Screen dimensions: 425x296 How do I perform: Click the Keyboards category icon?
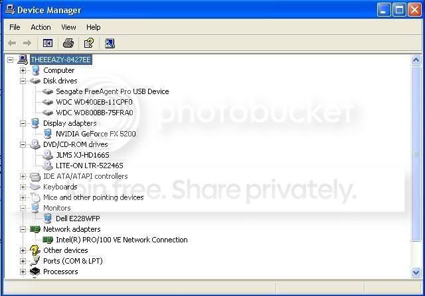[x=35, y=187]
